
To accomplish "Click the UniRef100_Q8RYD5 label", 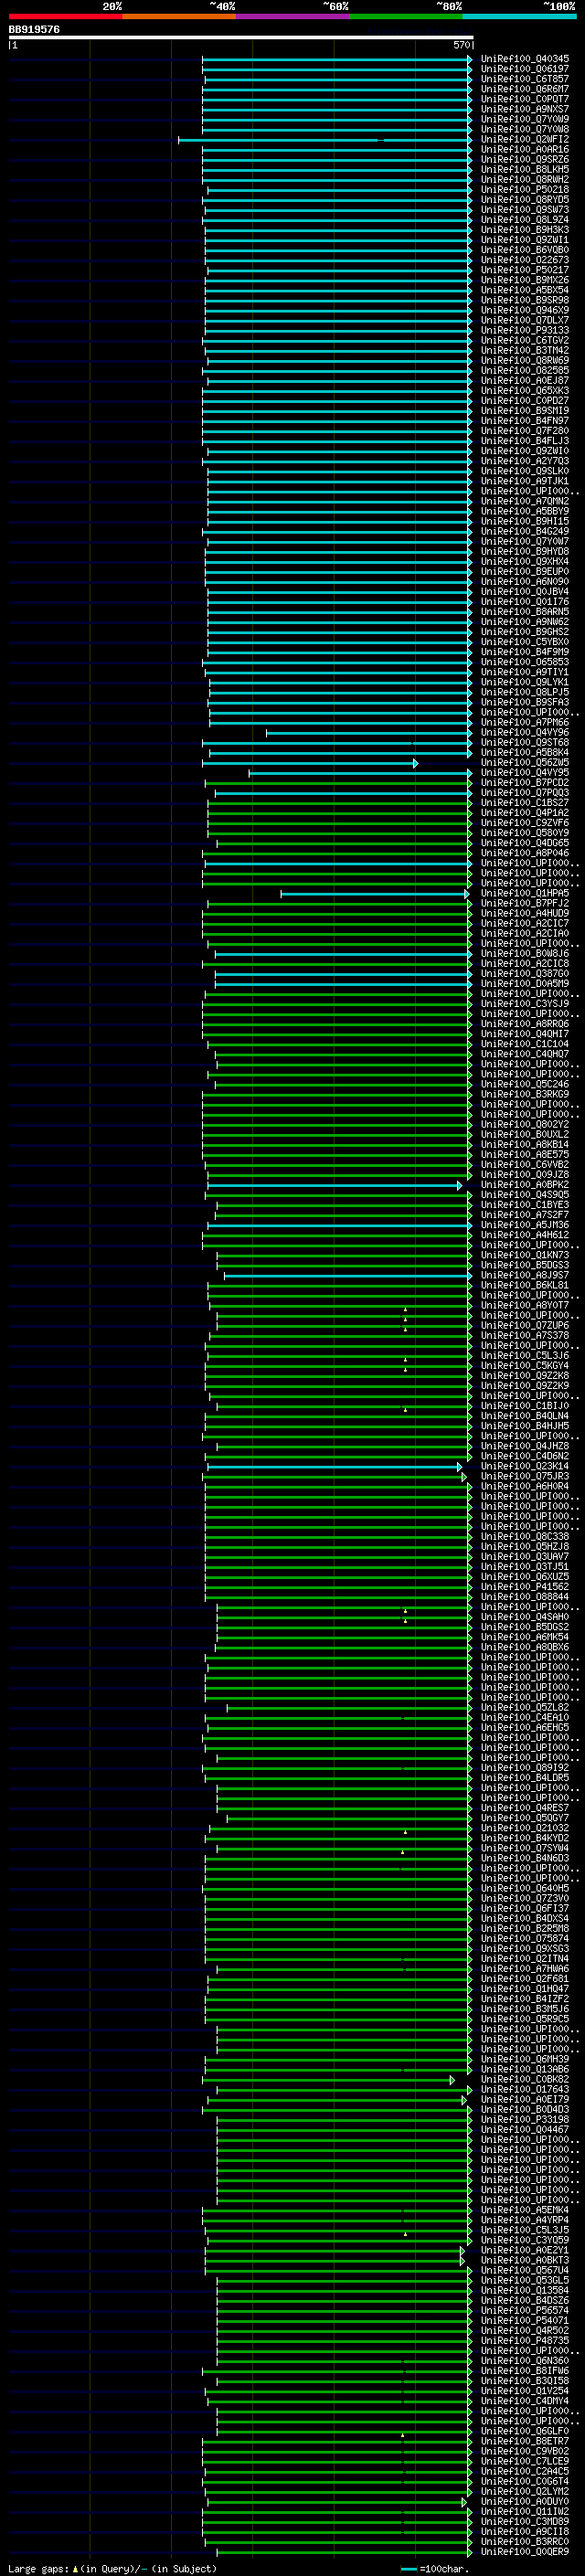I will (x=525, y=200).
